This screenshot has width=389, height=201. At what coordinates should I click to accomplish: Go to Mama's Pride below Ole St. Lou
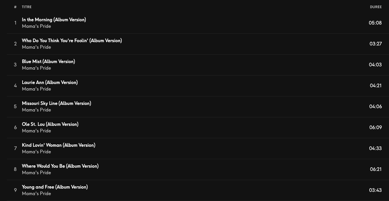pyautogui.click(x=36, y=131)
